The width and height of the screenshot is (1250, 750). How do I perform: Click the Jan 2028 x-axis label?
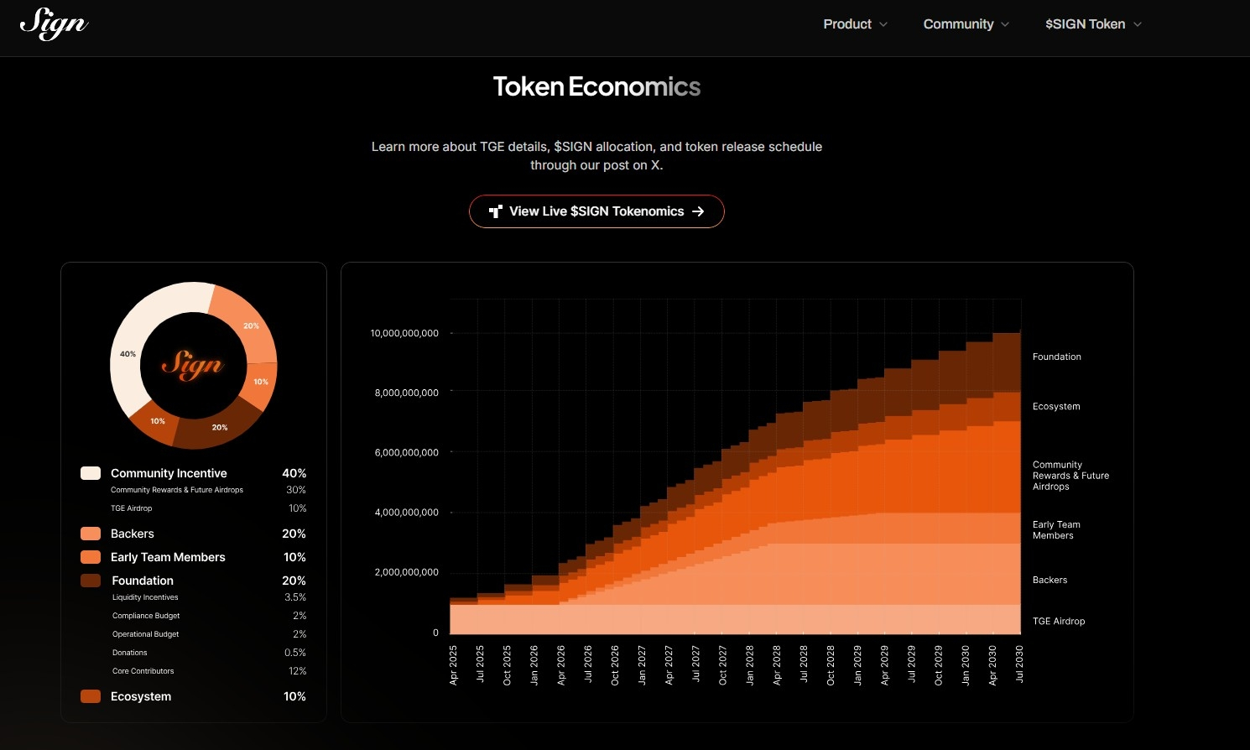pos(750,665)
